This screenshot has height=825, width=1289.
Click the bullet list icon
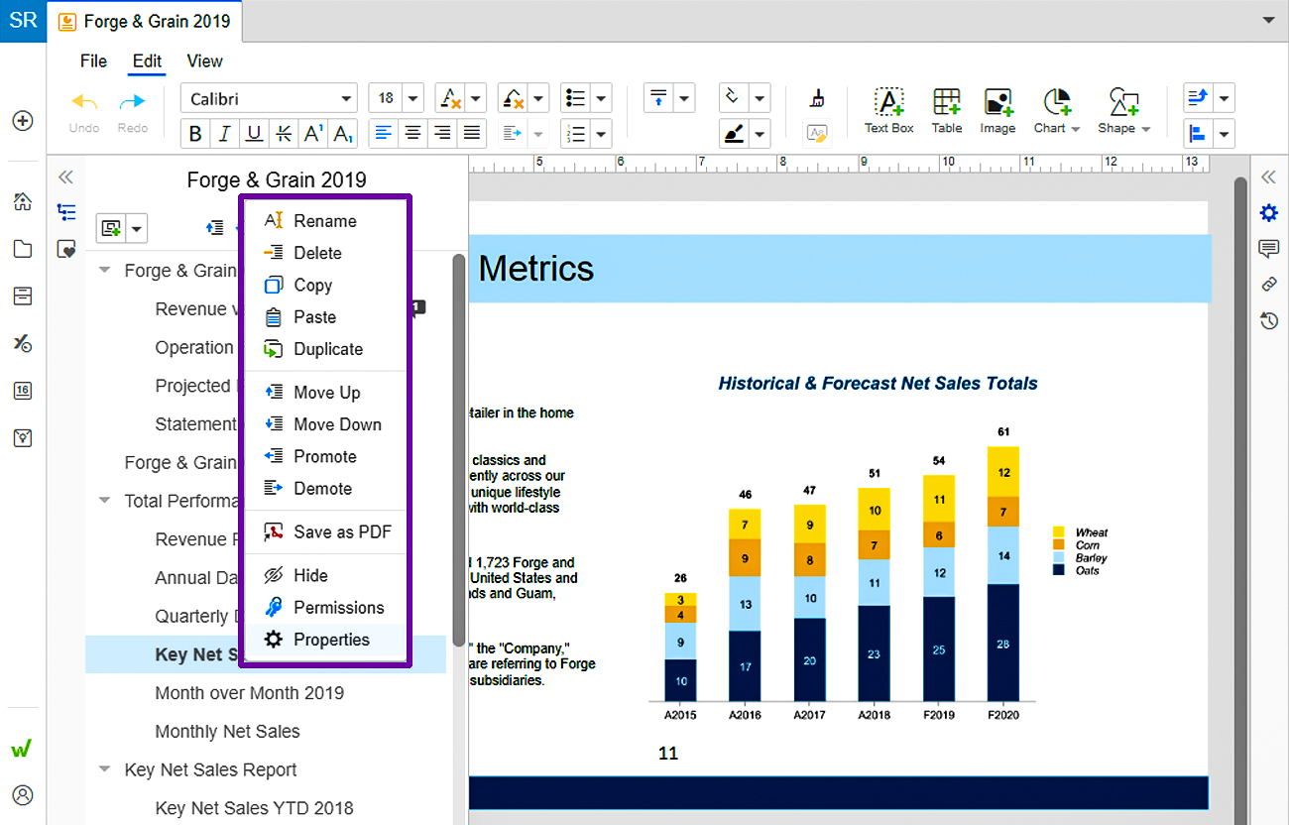[575, 98]
